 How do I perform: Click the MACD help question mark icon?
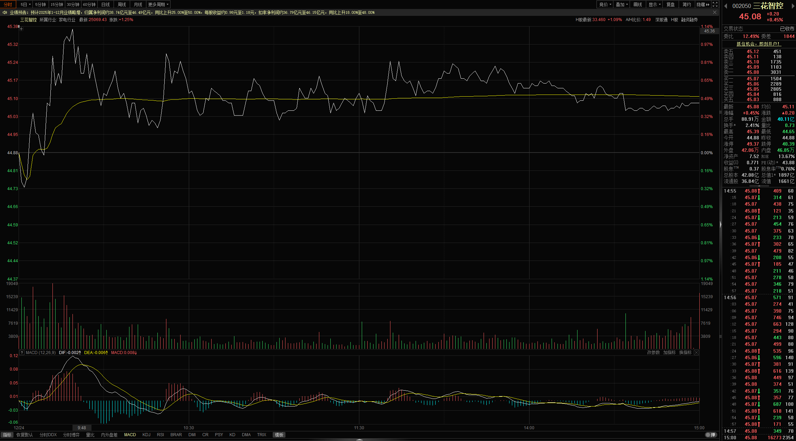[22, 353]
